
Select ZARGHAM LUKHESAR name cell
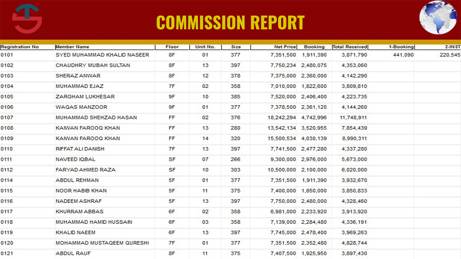click(x=85, y=96)
